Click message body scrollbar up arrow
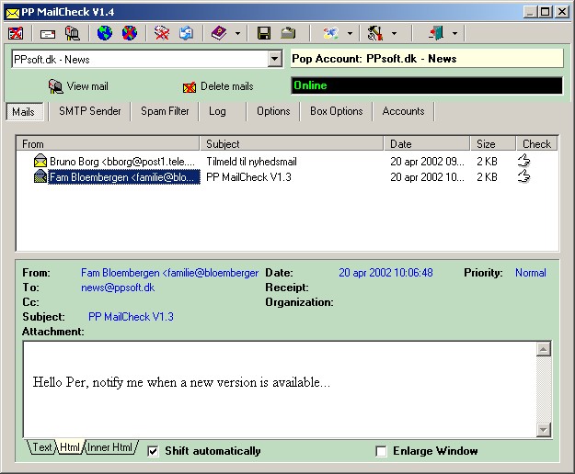The image size is (575, 474). click(x=544, y=349)
